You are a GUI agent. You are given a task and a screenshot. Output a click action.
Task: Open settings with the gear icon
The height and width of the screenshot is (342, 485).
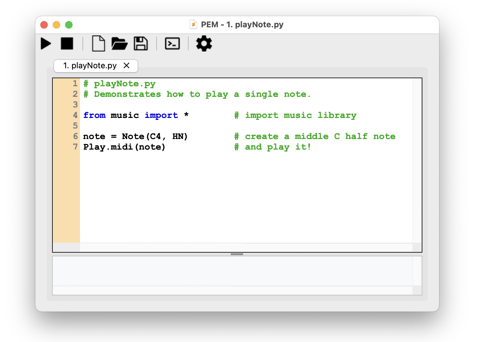[204, 43]
